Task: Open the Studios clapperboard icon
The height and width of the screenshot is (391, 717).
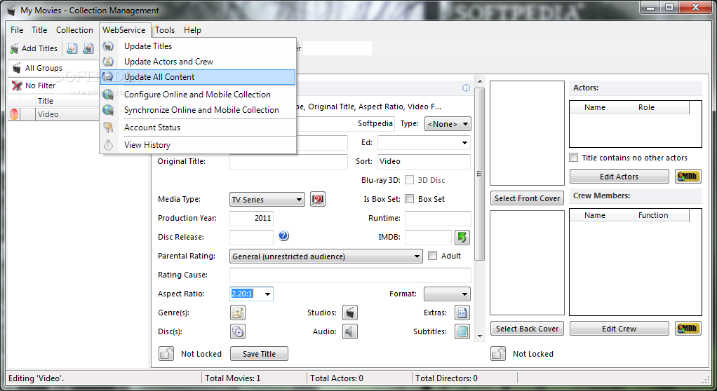Action: (x=350, y=313)
